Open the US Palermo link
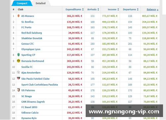The width and height of the screenshot is (166, 120). pos(28,90)
